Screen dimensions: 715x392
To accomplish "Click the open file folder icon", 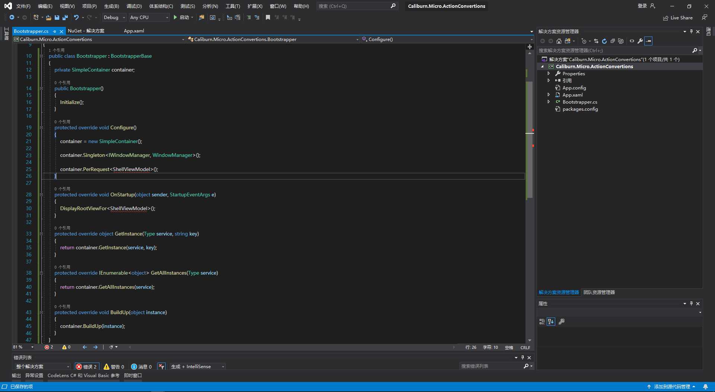I will [x=48, y=18].
